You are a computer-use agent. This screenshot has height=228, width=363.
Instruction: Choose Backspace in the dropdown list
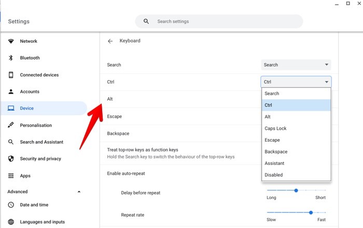[296, 151]
